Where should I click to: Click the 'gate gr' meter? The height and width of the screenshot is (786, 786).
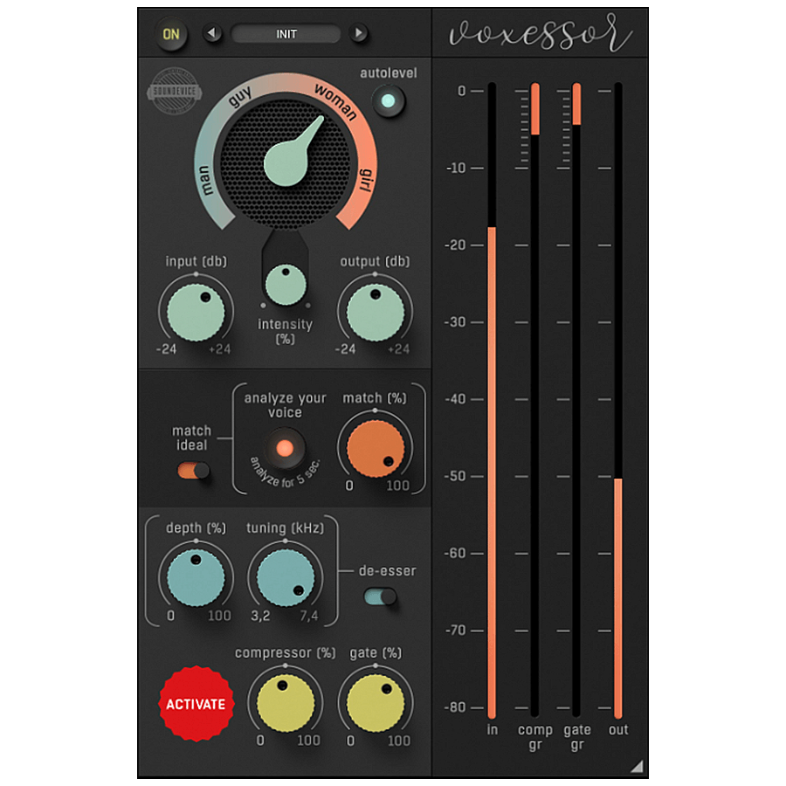(576, 400)
